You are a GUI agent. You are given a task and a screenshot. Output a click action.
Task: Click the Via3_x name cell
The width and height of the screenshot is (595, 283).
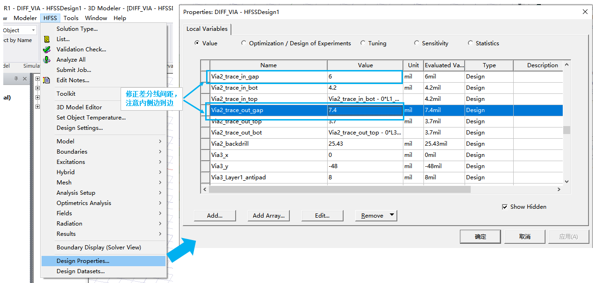(268, 155)
